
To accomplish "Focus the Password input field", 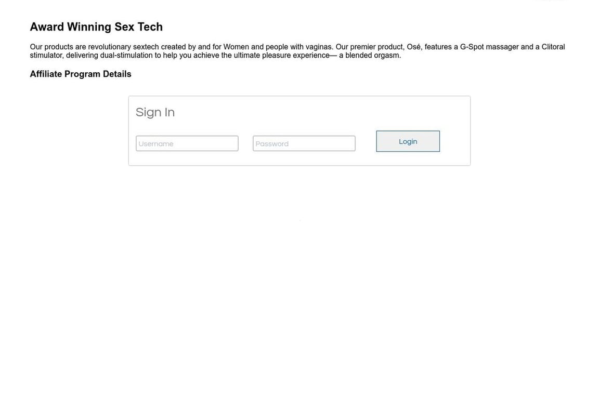I will click(x=304, y=143).
